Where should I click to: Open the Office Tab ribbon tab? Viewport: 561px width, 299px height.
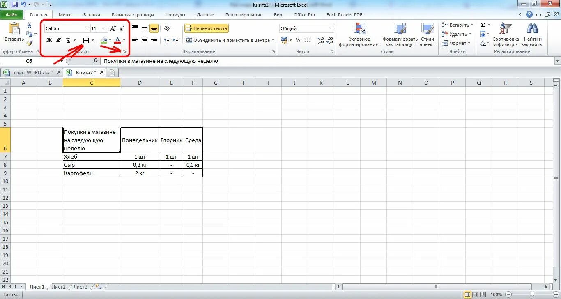pos(304,15)
